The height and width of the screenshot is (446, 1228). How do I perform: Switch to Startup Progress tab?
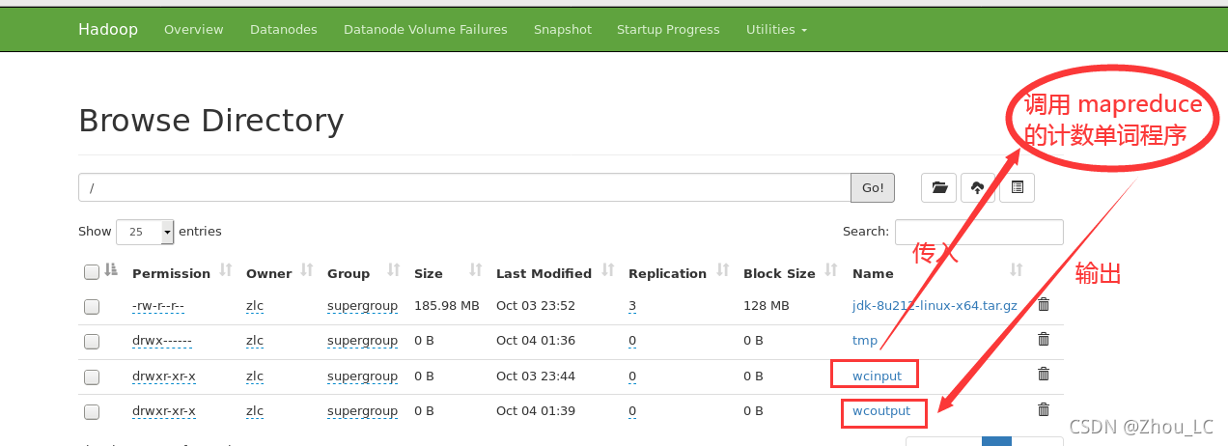click(668, 29)
